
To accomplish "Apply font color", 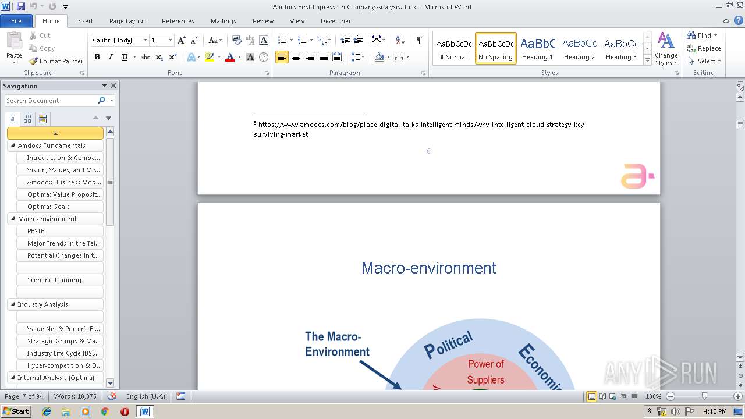I will [230, 57].
